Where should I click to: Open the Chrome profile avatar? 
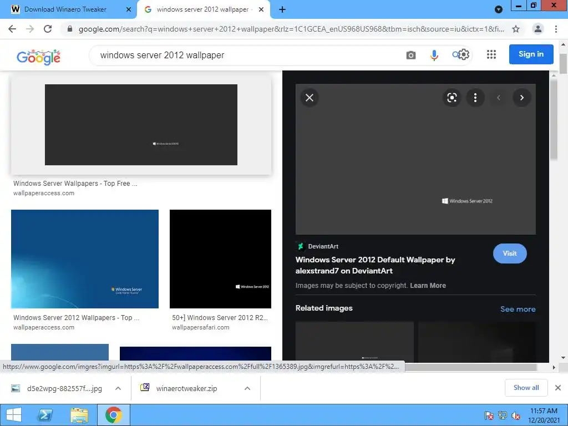pos(538,29)
